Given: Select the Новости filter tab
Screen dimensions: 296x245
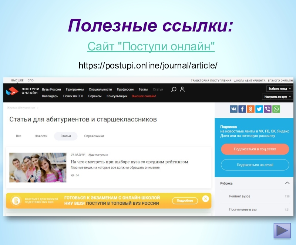Looking at the screenshot, I should click(41, 136).
